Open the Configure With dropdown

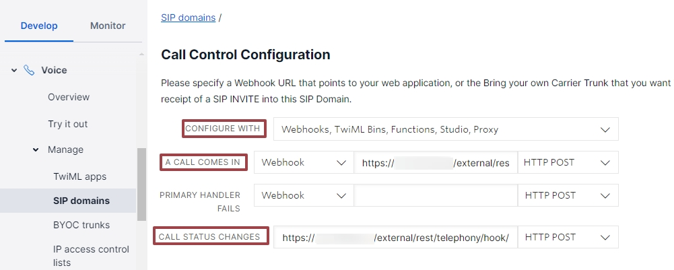[x=446, y=129]
